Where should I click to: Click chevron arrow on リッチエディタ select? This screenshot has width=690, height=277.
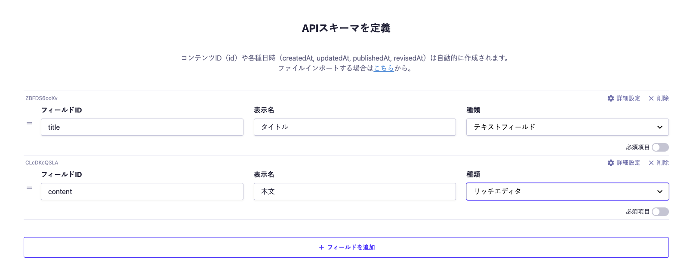659,192
